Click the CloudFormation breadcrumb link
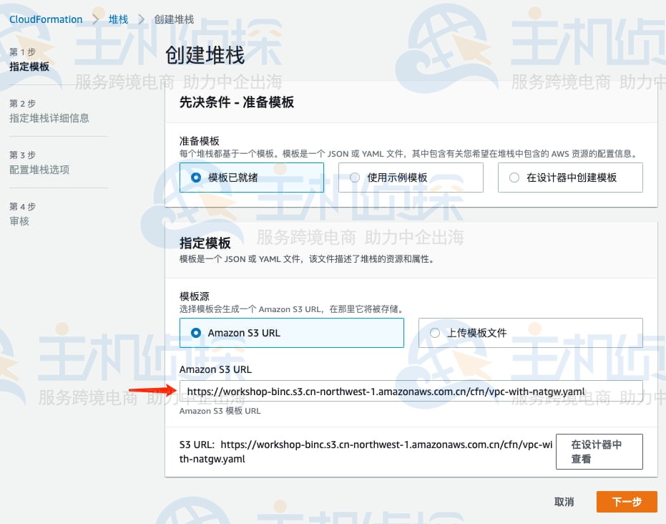Viewport: 666px width, 524px height. click(x=46, y=19)
